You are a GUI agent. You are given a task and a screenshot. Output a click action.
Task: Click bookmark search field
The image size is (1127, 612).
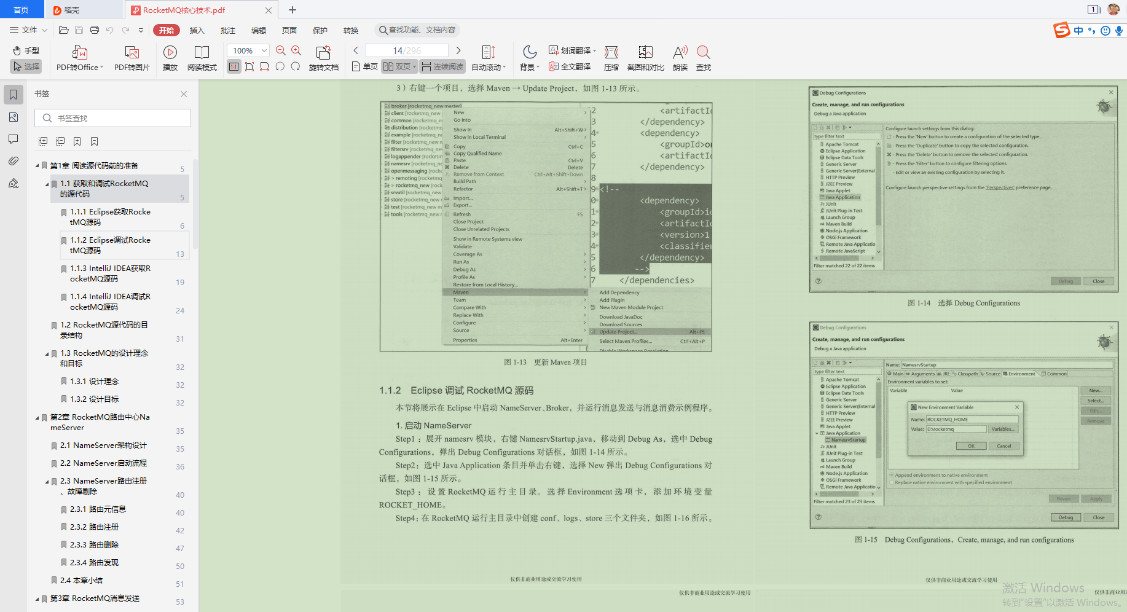(x=112, y=118)
